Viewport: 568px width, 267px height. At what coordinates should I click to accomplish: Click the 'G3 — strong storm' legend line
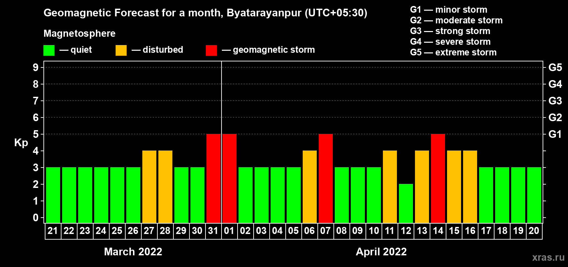point(450,31)
